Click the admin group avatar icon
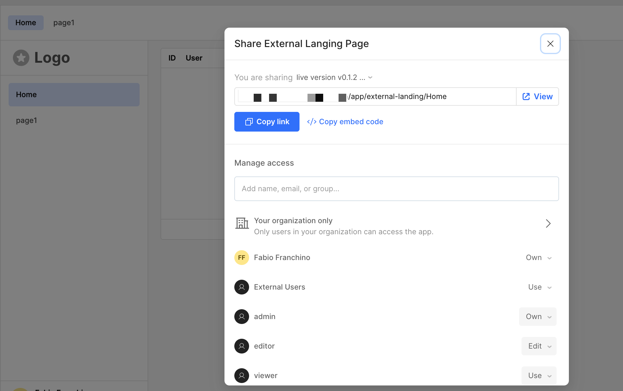The width and height of the screenshot is (623, 391). pyautogui.click(x=242, y=317)
